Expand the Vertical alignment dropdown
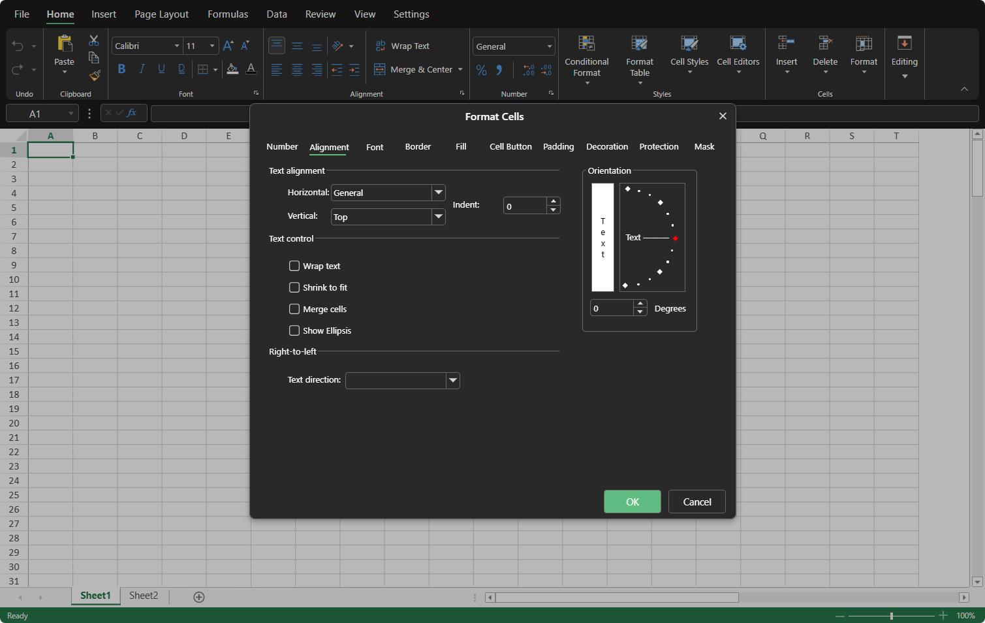The height and width of the screenshot is (623, 985). [439, 217]
